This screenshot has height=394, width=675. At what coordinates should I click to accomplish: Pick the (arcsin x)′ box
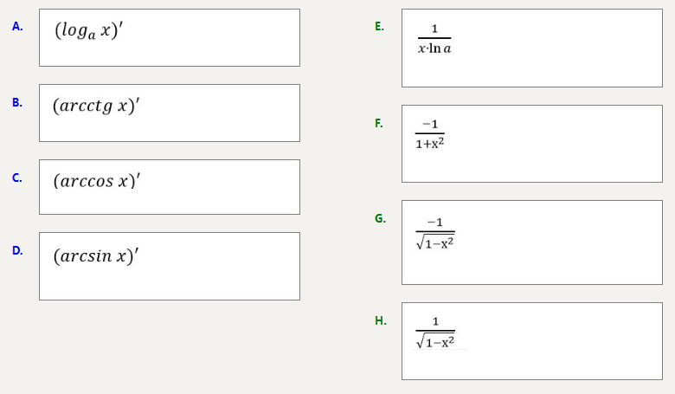click(x=170, y=266)
